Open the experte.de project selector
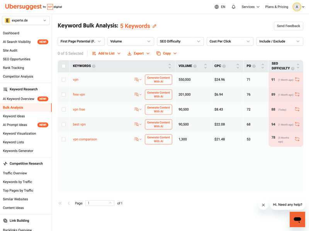309x231 pixels. pos(26,20)
